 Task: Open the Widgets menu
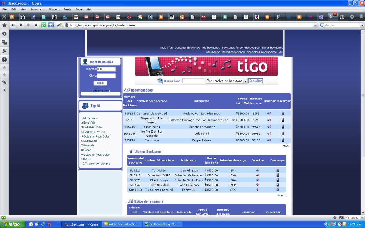(x=54, y=9)
